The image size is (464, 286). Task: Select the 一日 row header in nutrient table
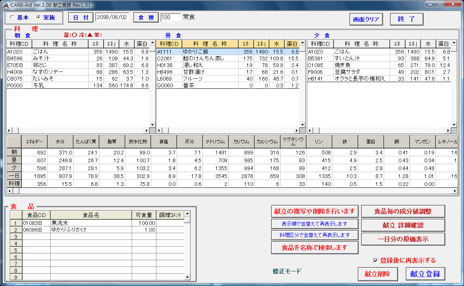tap(14, 177)
